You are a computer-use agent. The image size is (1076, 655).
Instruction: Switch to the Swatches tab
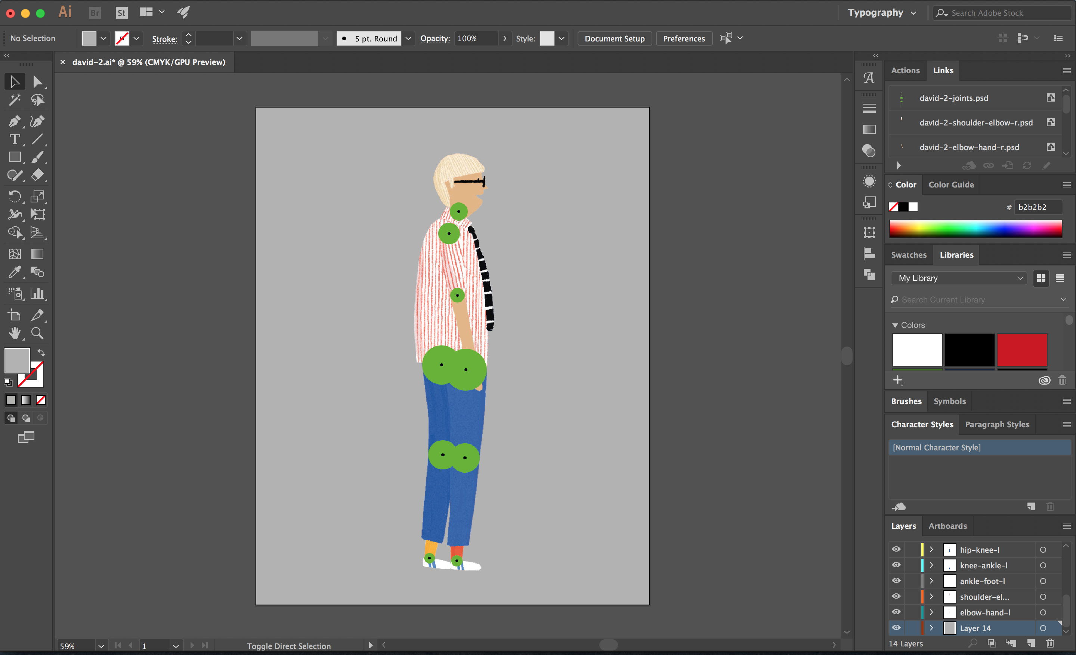[x=908, y=255]
